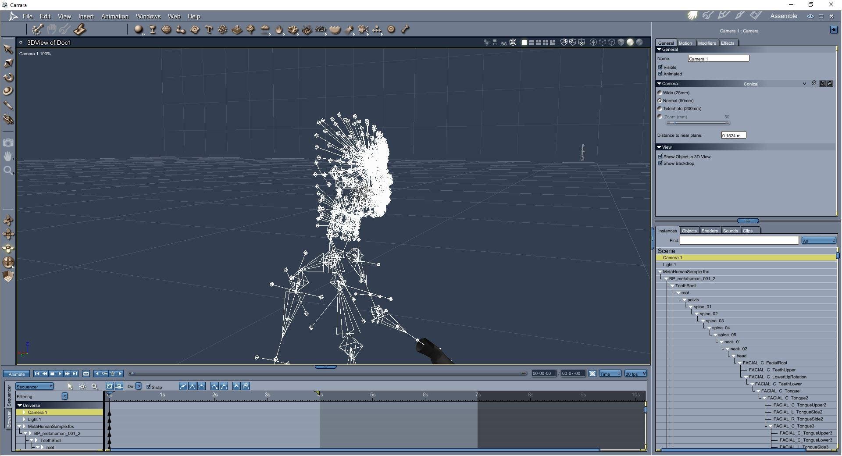Select the Zoom (mm) radio option
842x456 pixels.
[x=660, y=117]
